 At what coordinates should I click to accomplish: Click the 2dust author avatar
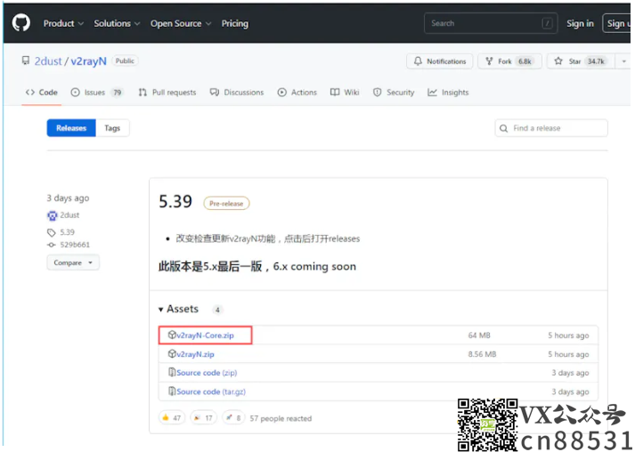point(53,215)
